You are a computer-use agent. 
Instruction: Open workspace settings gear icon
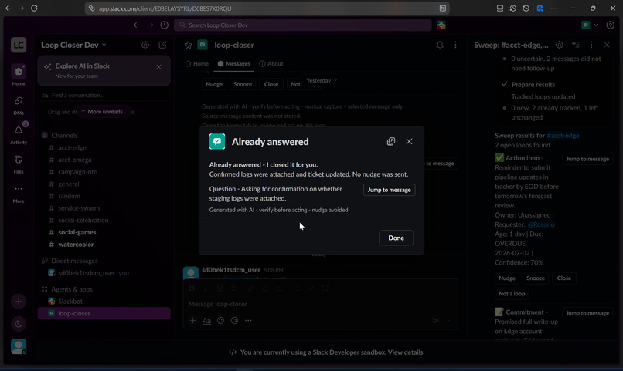[145, 45]
